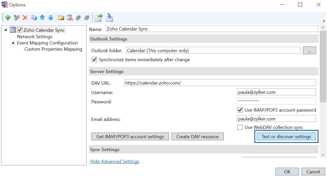Click the expand all nodes icon
327x177 pixels.
pyautogui.click(x=78, y=18)
